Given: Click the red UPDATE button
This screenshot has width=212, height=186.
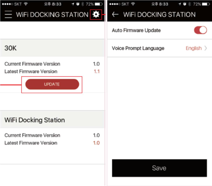Looking at the screenshot, I should [x=52, y=84].
